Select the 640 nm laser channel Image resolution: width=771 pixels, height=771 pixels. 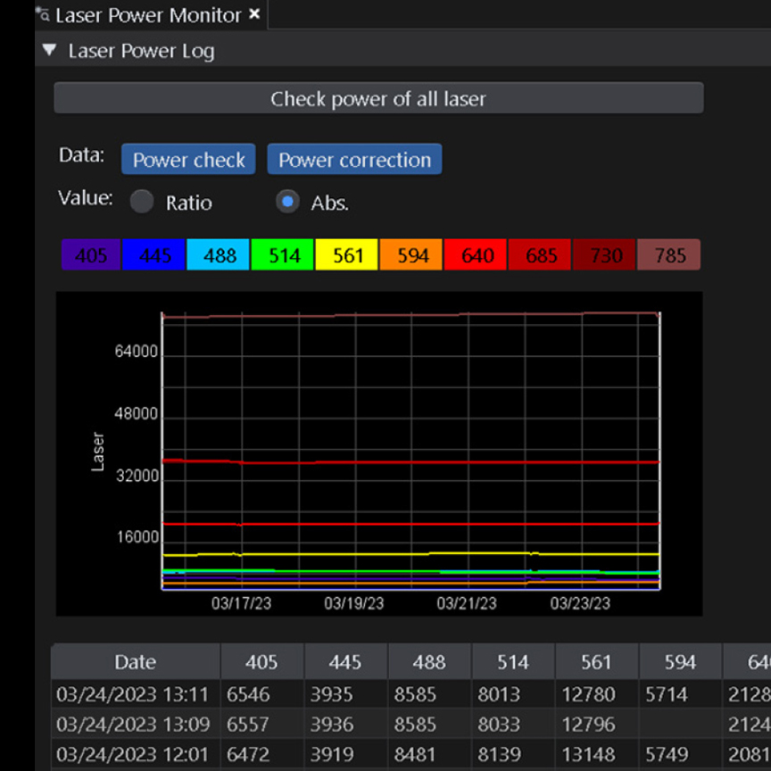[475, 254]
